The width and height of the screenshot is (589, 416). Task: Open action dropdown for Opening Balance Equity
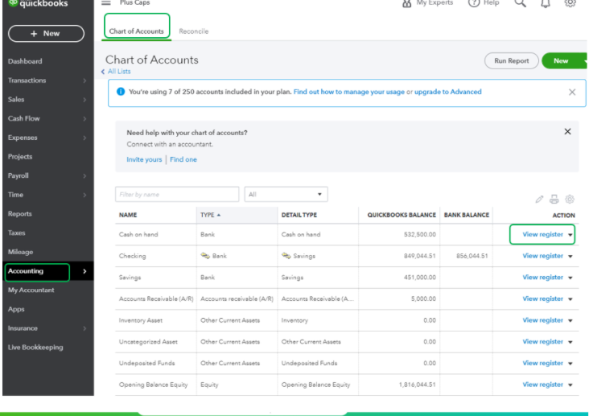[570, 385]
